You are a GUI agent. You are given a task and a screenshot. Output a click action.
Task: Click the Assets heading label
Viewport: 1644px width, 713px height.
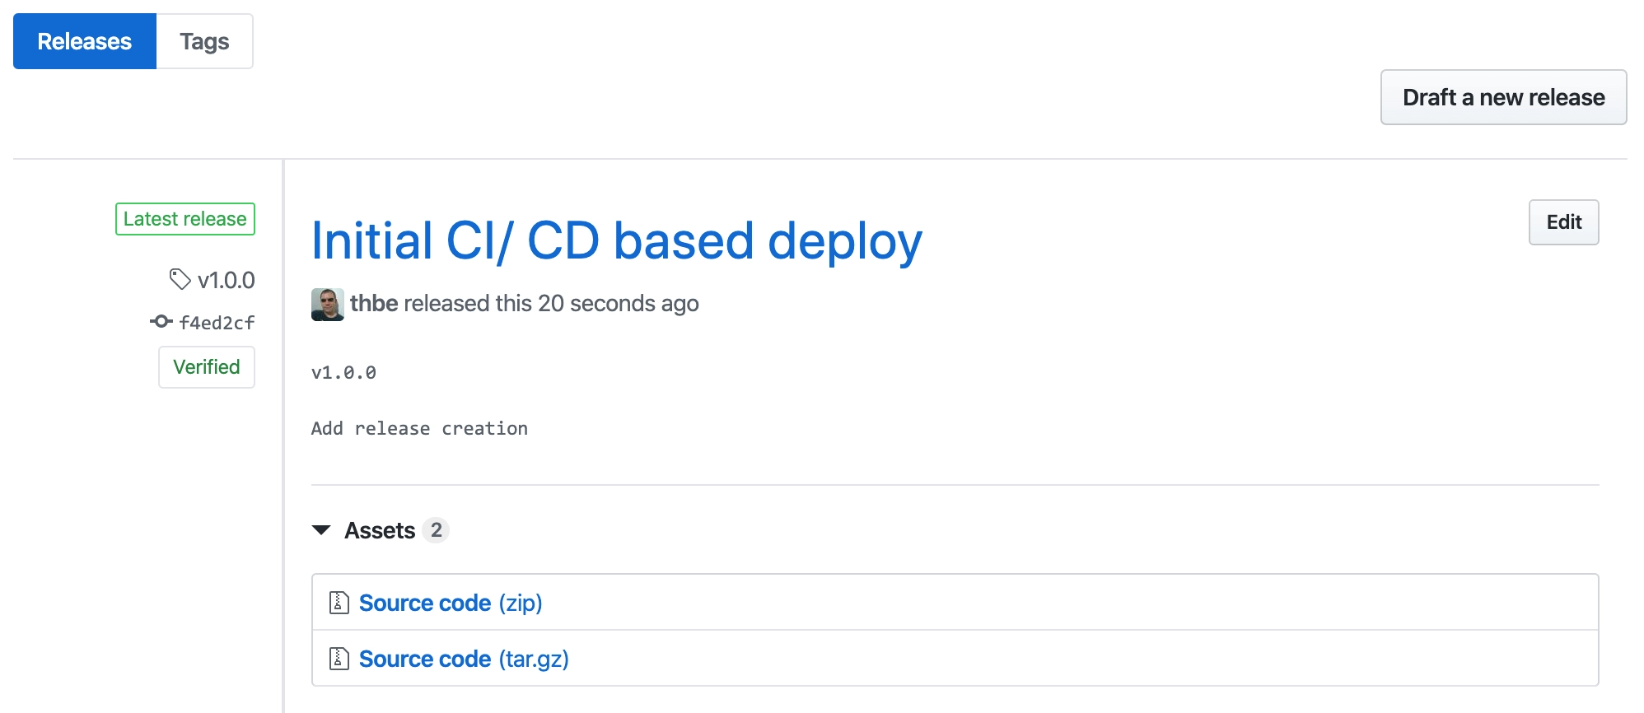380,530
